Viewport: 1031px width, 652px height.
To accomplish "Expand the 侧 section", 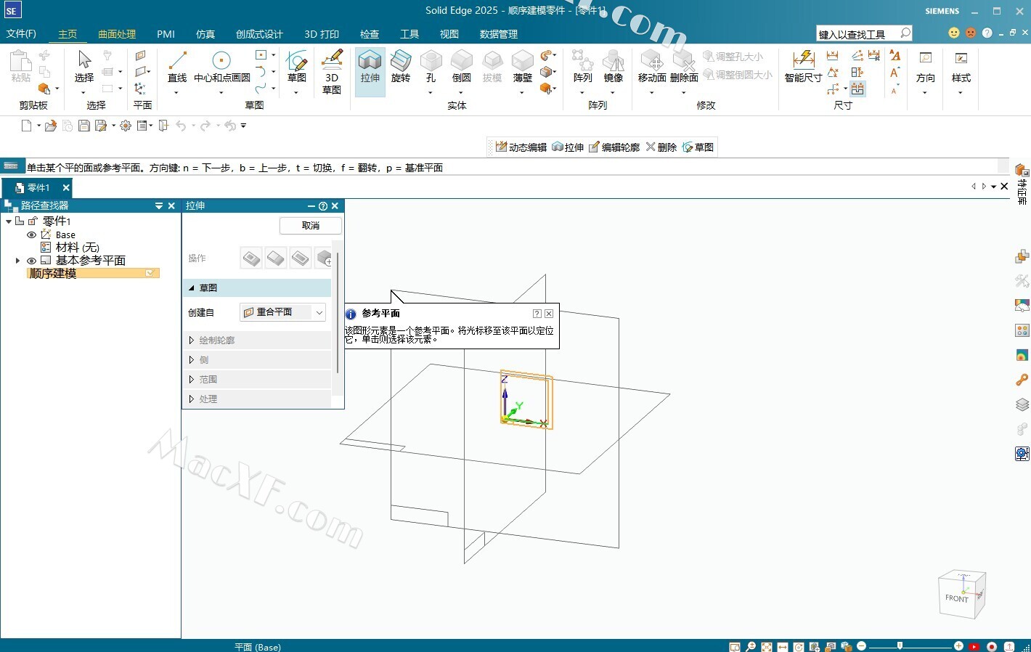I will (x=192, y=360).
